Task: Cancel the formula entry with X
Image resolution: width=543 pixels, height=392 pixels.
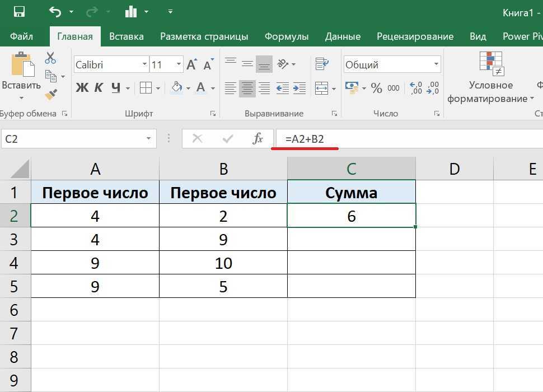Action: click(198, 139)
